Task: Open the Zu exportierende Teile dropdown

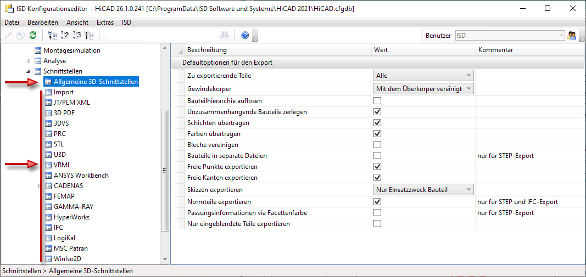Action: click(423, 75)
